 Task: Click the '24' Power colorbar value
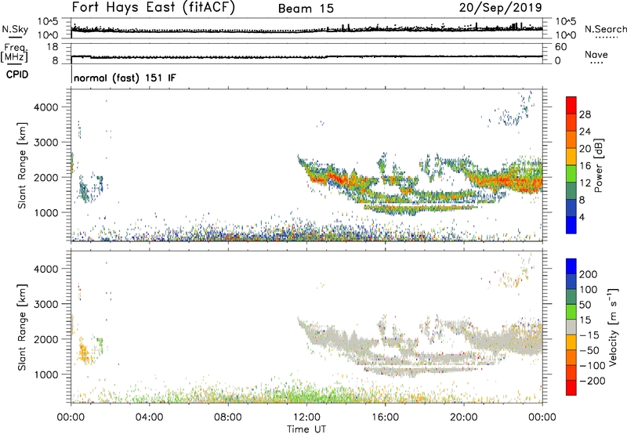click(585, 132)
